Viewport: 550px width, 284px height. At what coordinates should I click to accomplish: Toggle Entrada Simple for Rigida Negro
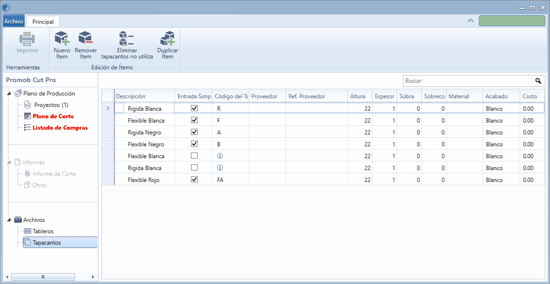[x=194, y=132]
